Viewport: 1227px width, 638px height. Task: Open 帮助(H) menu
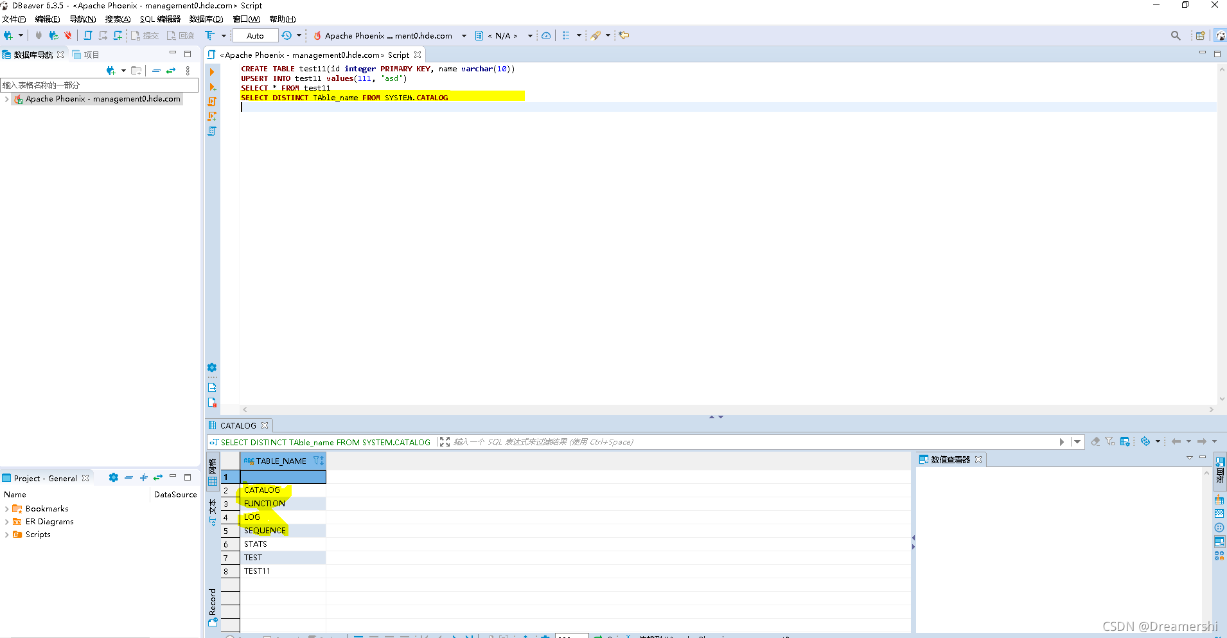tap(283, 19)
